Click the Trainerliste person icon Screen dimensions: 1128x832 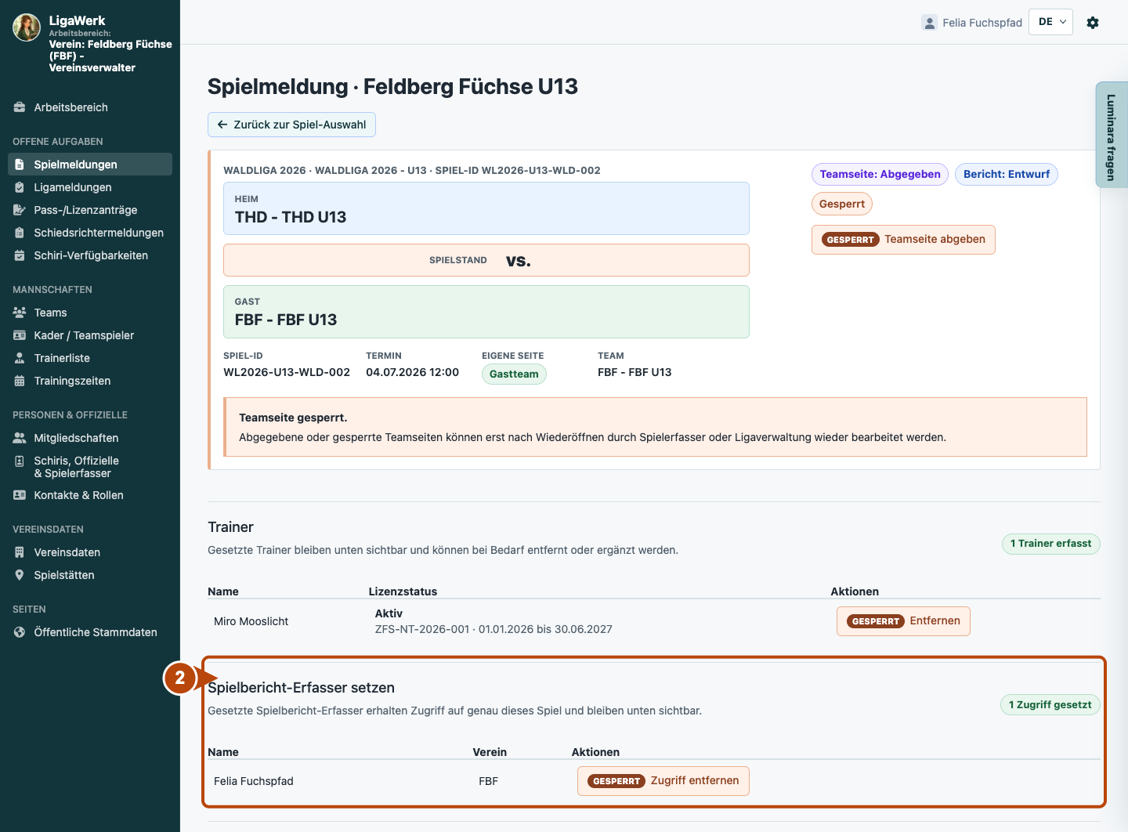(20, 358)
